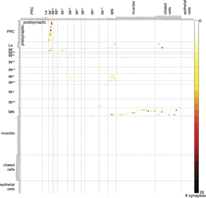
Task: Select the muscles column label on top axis
Action: (133, 8)
